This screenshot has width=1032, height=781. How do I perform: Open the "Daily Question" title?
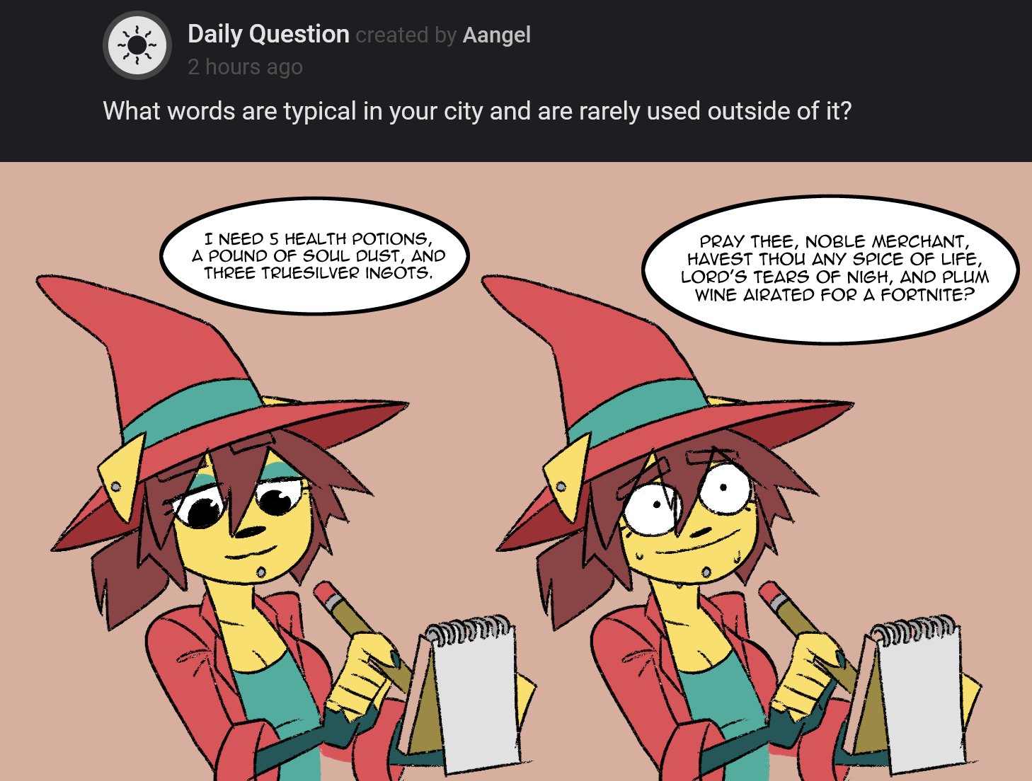pyautogui.click(x=268, y=34)
